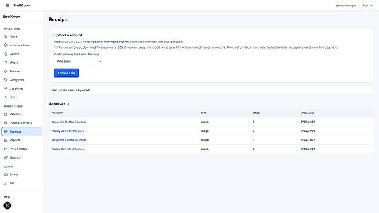Screen dimensions: 379x213
Task: Click the UPLOADED column header
Action: tap(307, 113)
